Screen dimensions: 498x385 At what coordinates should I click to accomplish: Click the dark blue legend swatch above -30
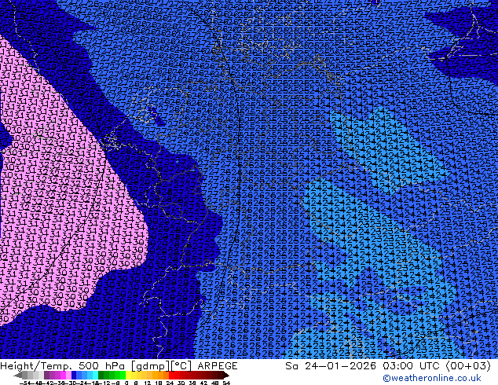tap(74, 375)
